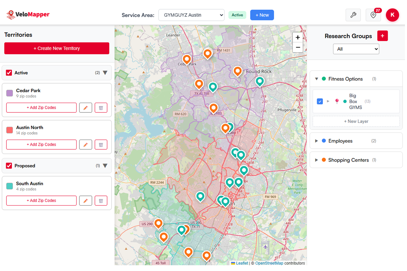Click Create New Territory button
The width and height of the screenshot is (407, 271).
click(x=57, y=48)
